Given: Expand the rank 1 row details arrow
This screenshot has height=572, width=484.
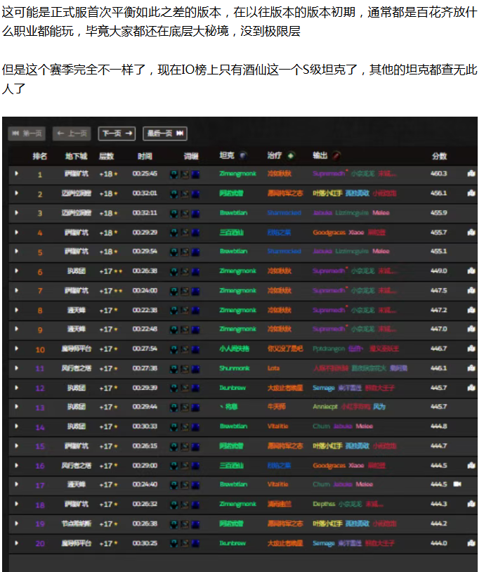Looking at the screenshot, I should point(17,174).
